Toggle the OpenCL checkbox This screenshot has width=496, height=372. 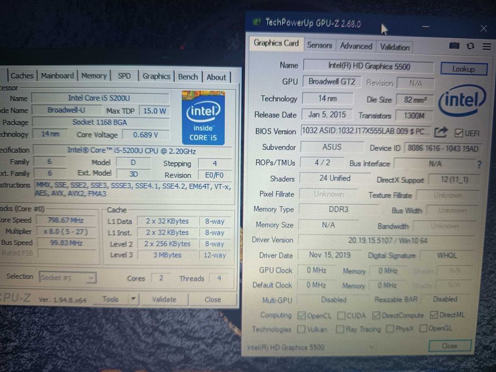pyautogui.click(x=301, y=315)
